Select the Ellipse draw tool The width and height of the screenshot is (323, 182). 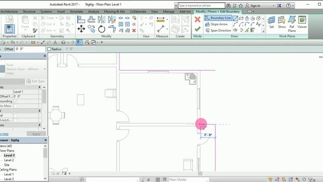(x=235, y=30)
